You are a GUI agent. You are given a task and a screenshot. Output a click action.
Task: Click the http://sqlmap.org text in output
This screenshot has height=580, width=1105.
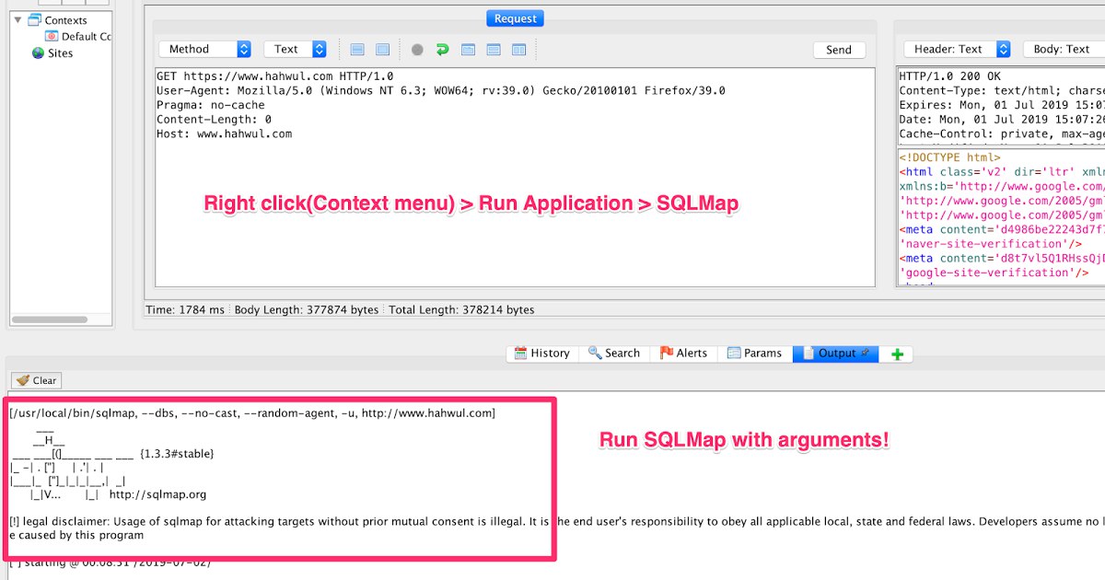point(157,494)
